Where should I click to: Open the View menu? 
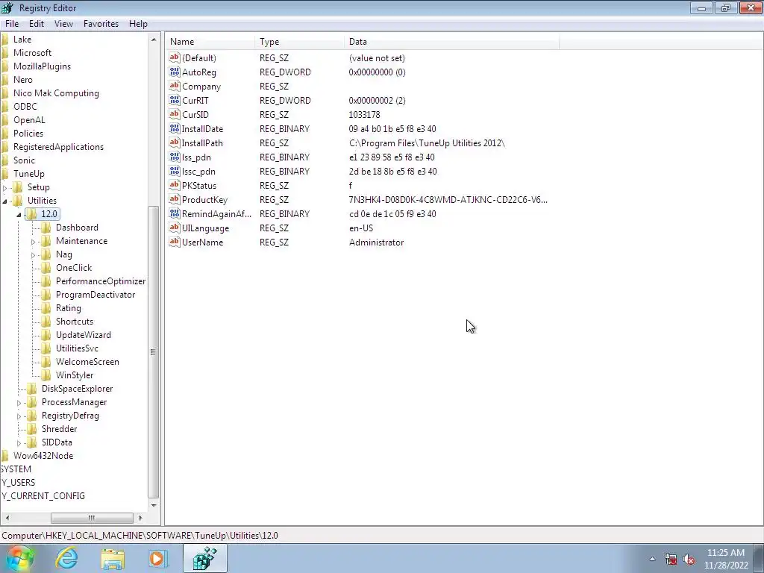pyautogui.click(x=63, y=23)
